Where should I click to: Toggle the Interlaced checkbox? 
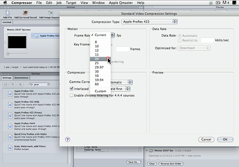click(71, 89)
